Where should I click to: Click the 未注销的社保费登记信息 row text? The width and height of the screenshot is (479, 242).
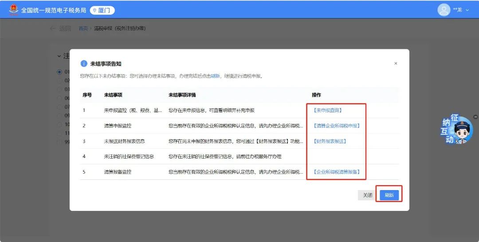(x=129, y=157)
